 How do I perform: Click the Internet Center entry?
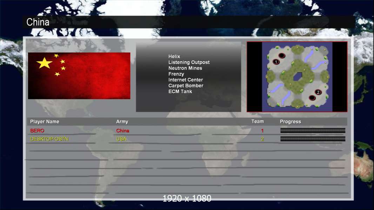click(x=186, y=80)
